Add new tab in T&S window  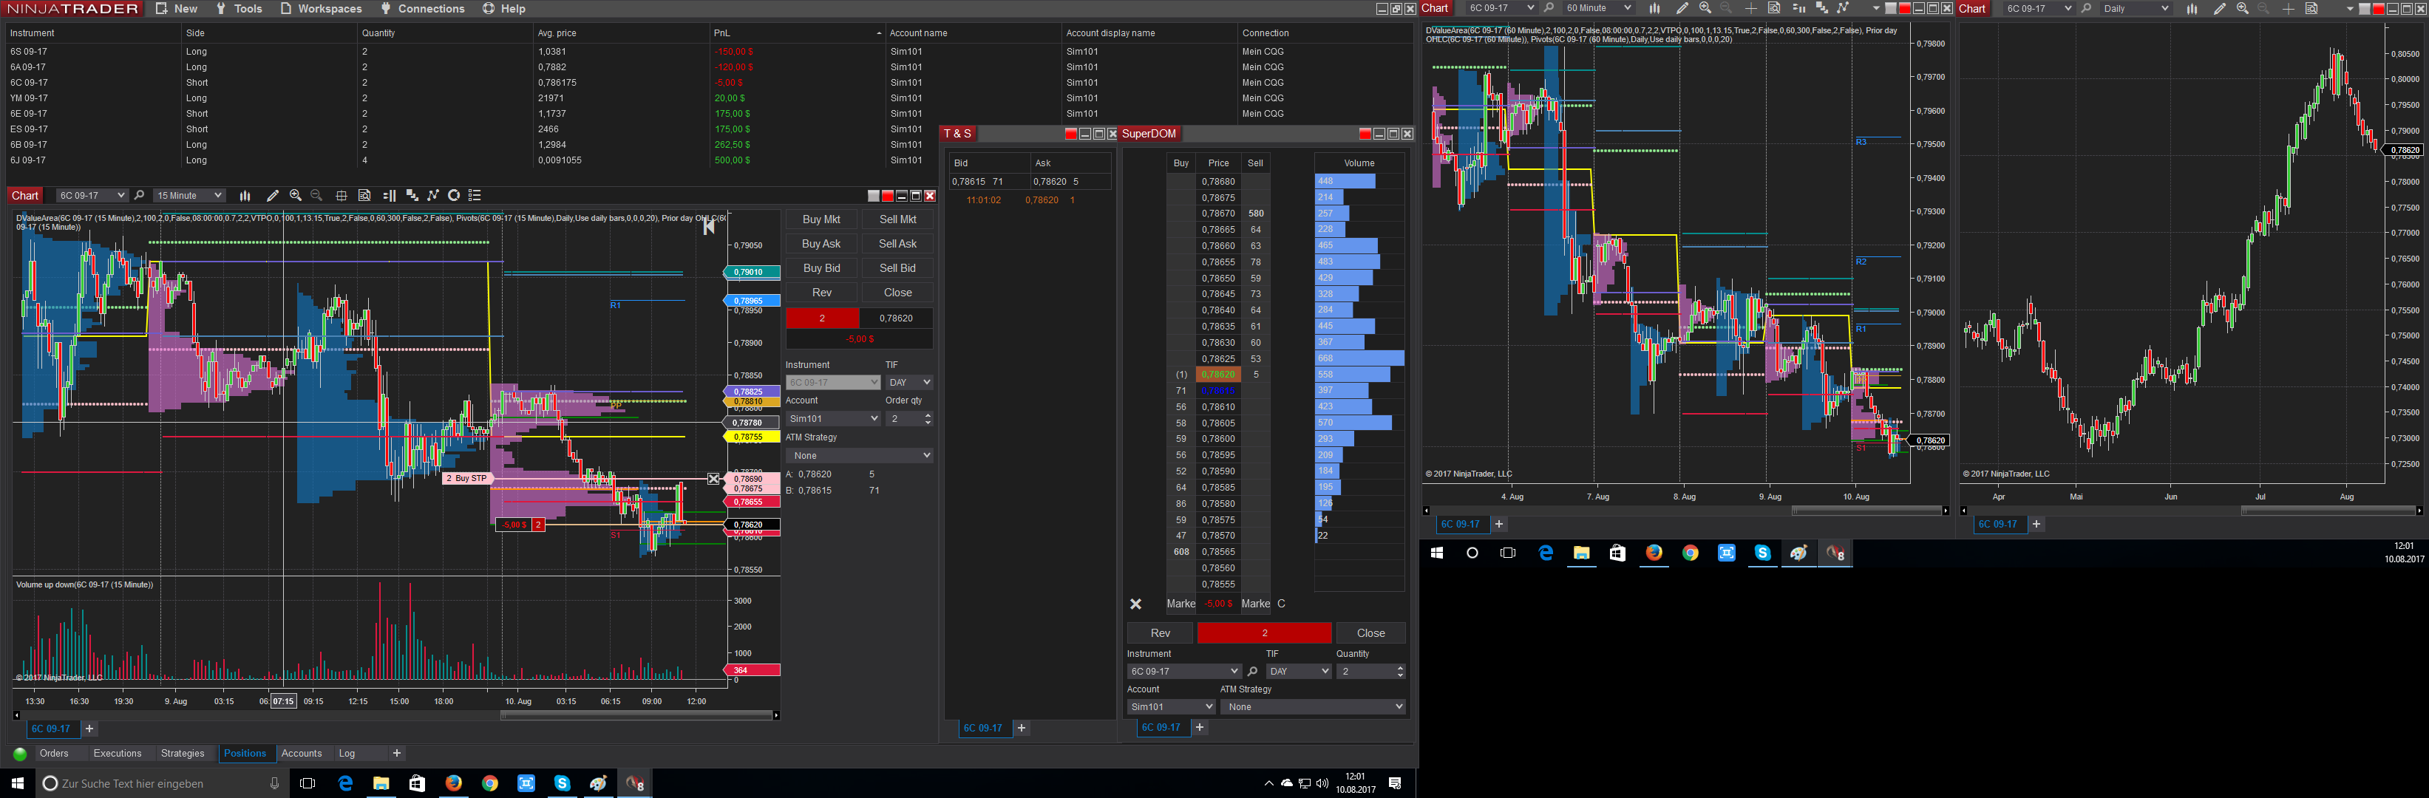click(1021, 729)
